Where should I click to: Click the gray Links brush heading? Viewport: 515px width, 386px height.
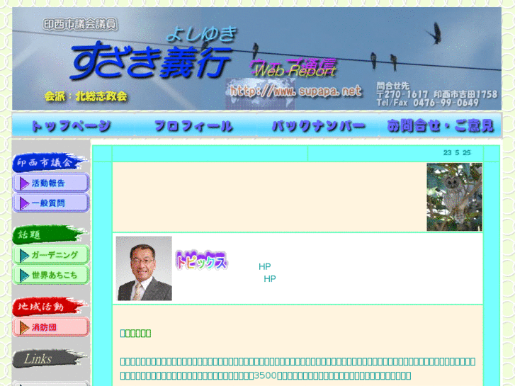point(50,358)
